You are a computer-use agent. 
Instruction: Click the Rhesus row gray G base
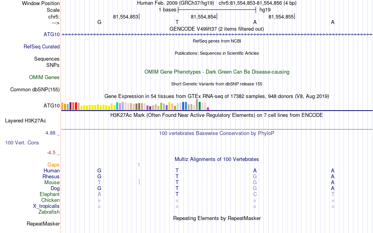click(x=255, y=176)
